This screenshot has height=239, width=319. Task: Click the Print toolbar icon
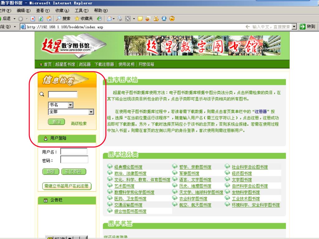120,19
